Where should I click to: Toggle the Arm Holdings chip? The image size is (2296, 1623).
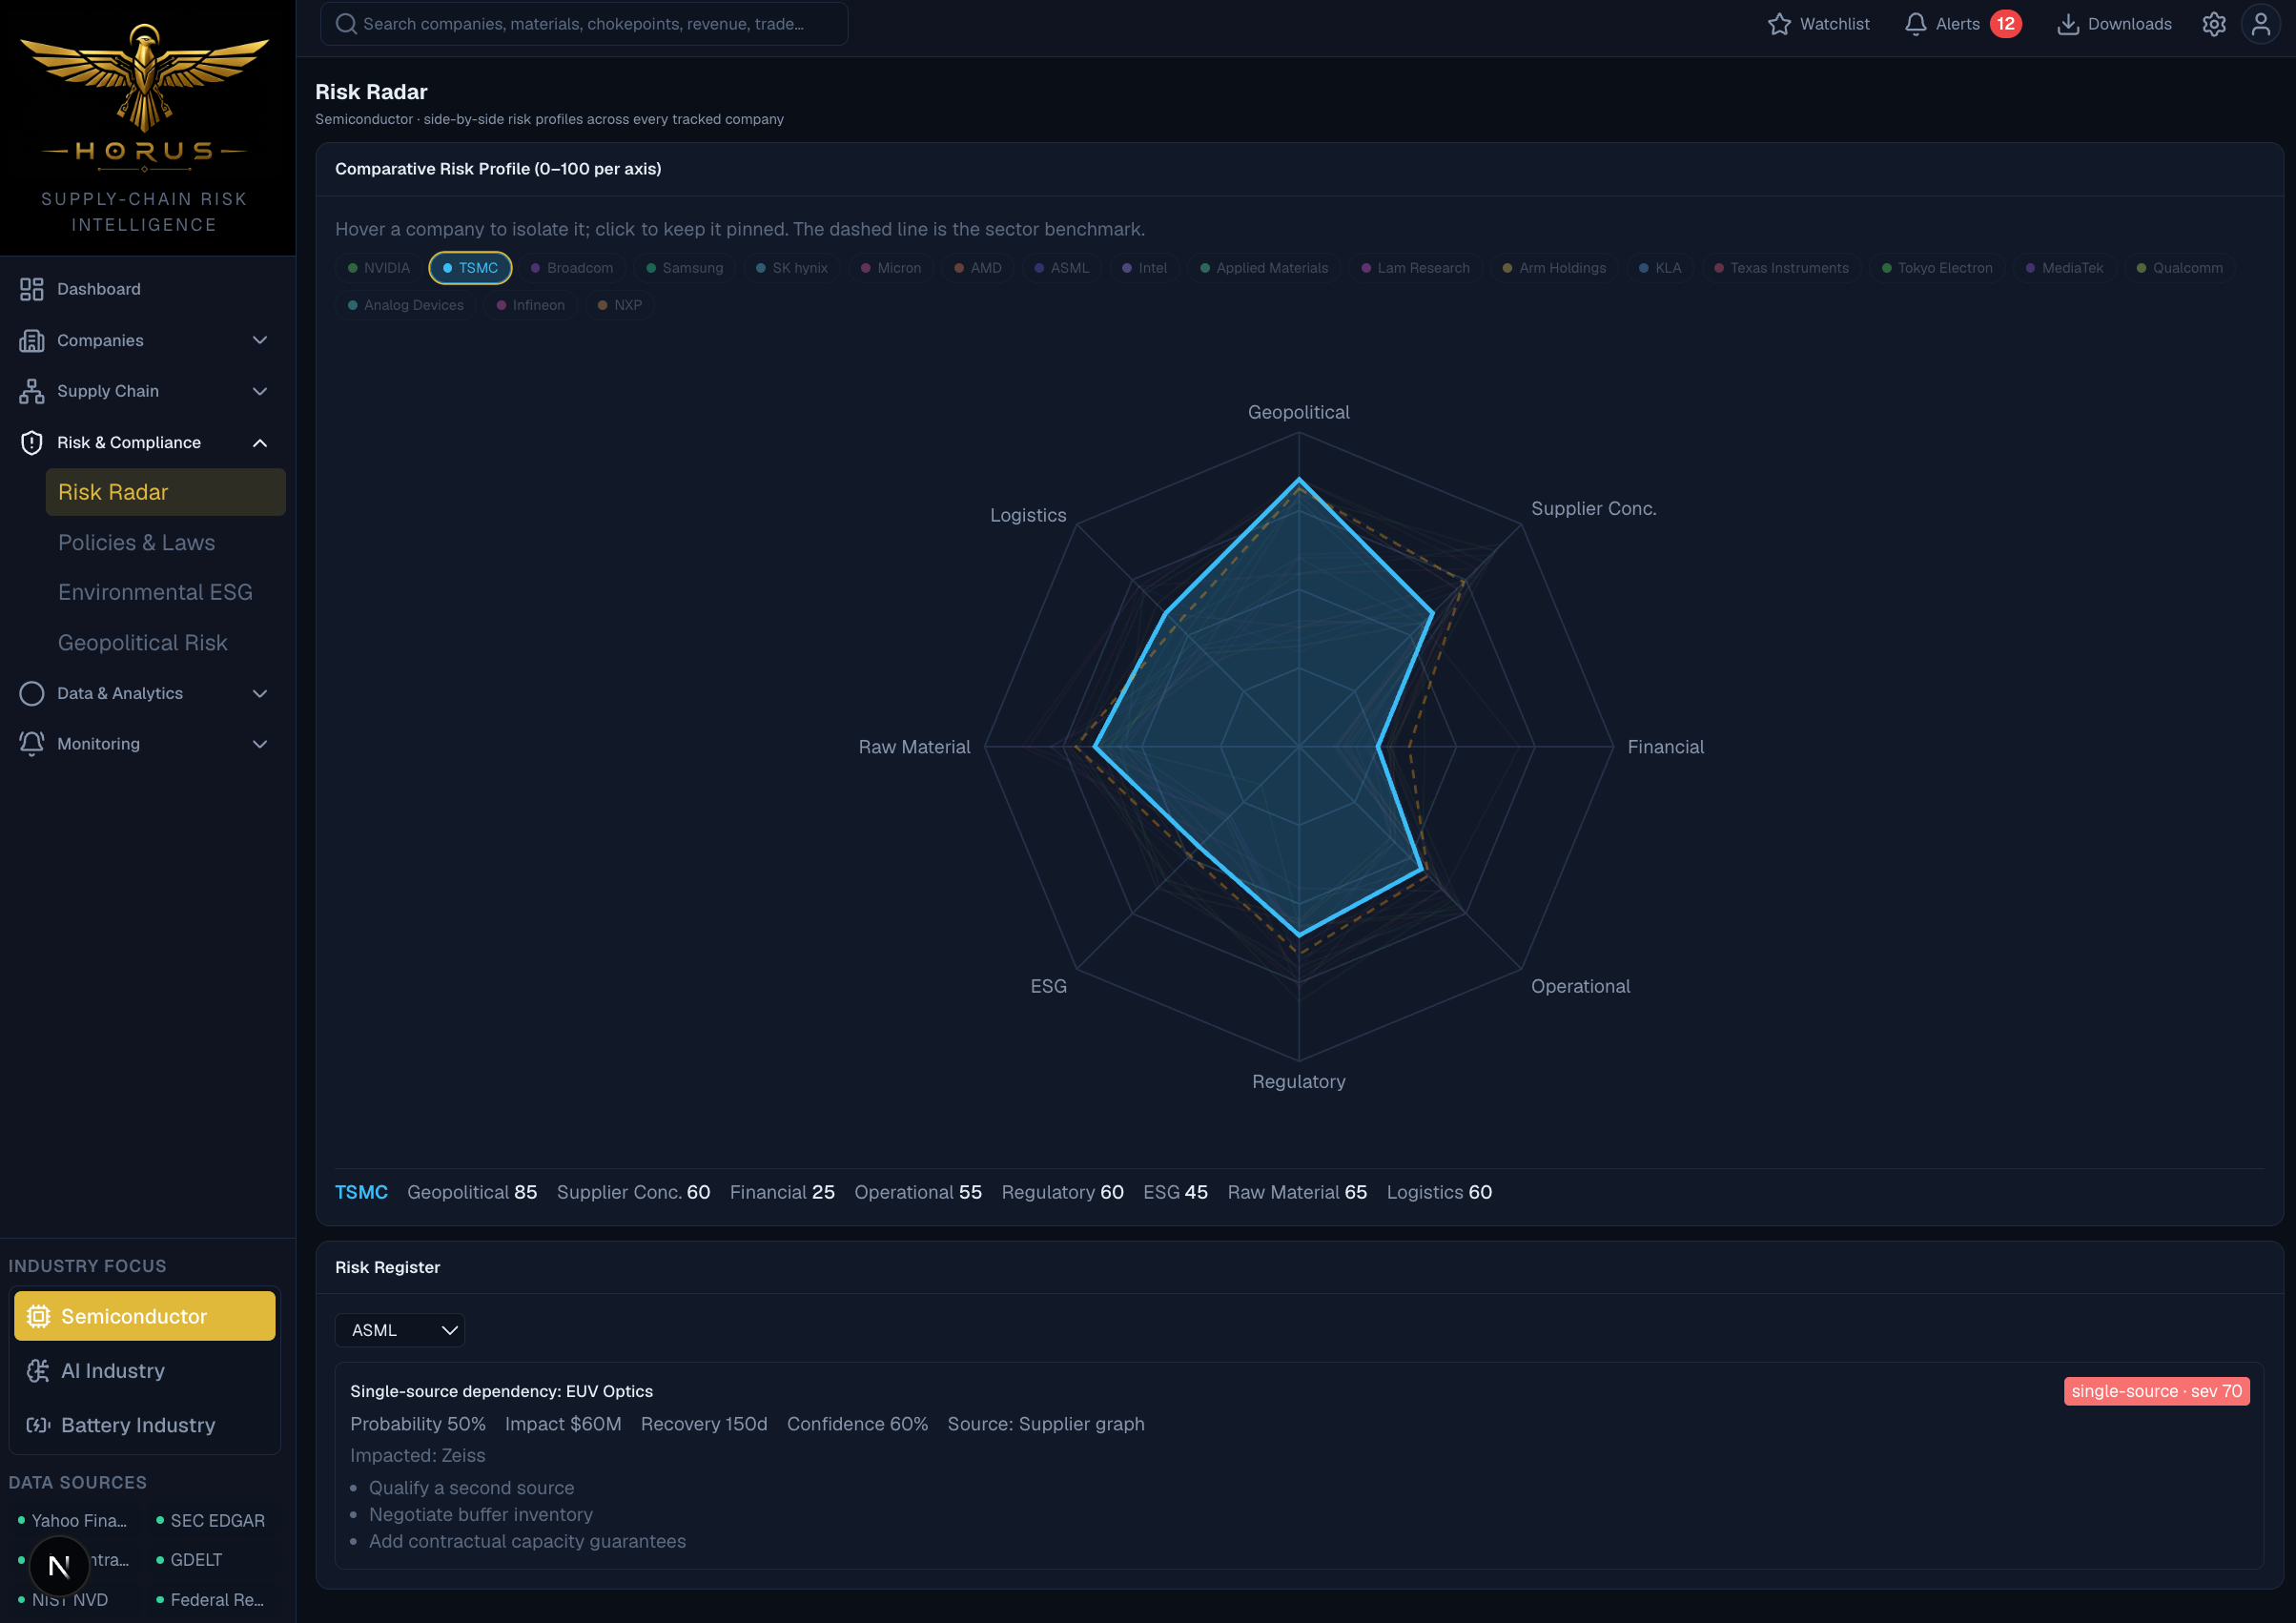tap(1555, 268)
